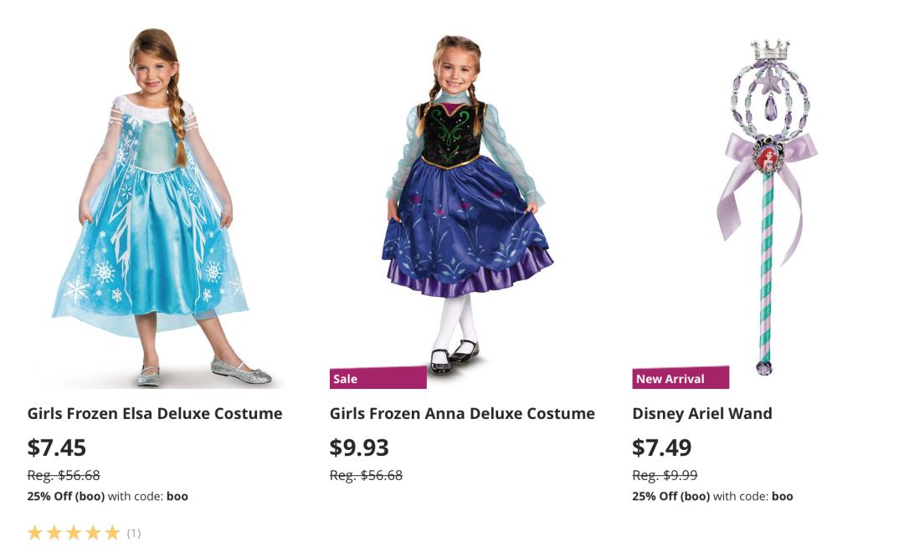
Task: Click the $7.45 price of the Elsa costume
Action: tap(57, 447)
